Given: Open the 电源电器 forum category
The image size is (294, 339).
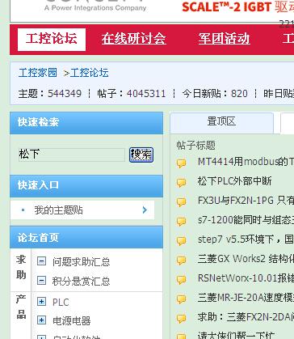Looking at the screenshot, I should tap(71, 320).
